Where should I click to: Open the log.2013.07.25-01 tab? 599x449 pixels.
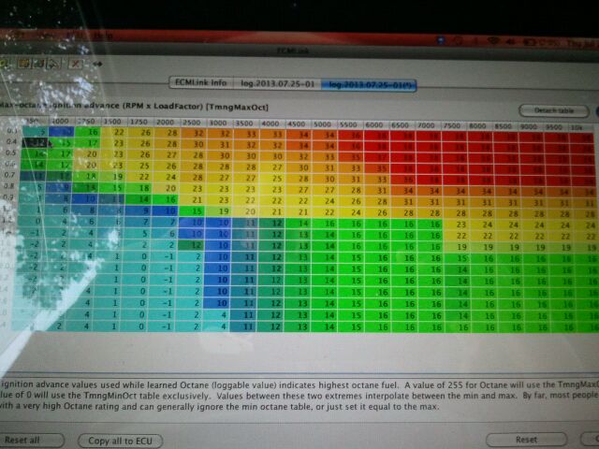click(x=272, y=84)
